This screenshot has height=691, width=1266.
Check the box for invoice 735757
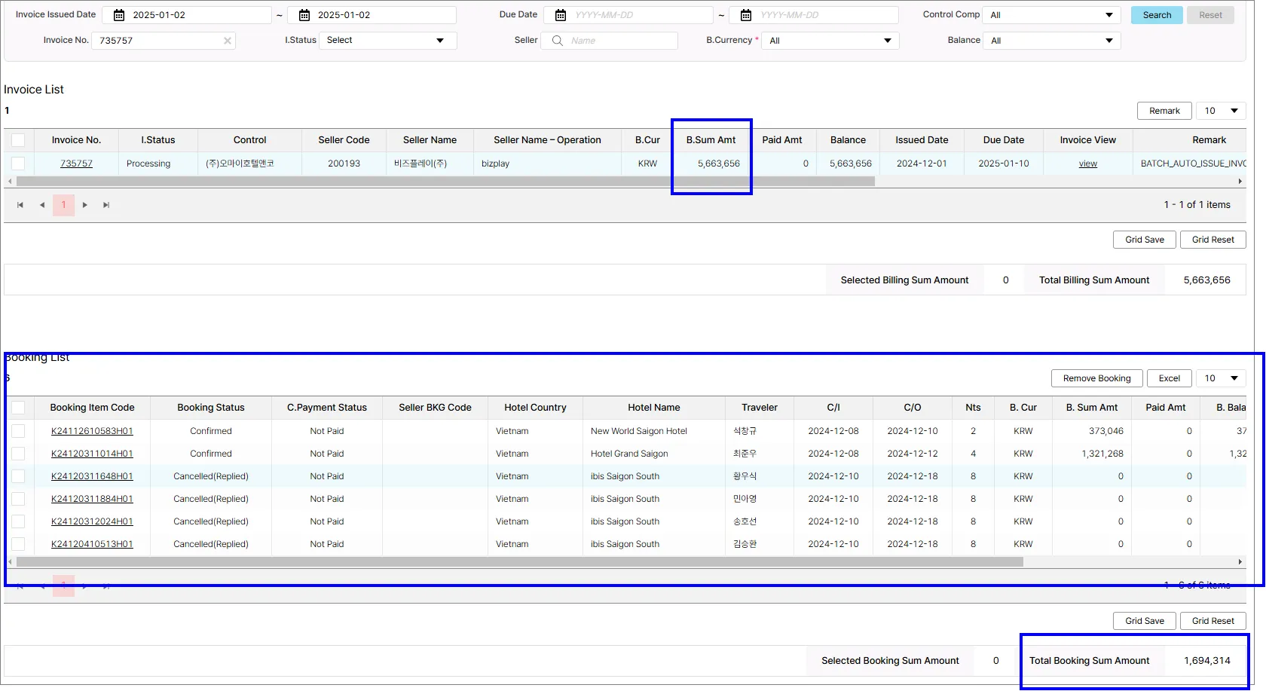[x=18, y=164]
